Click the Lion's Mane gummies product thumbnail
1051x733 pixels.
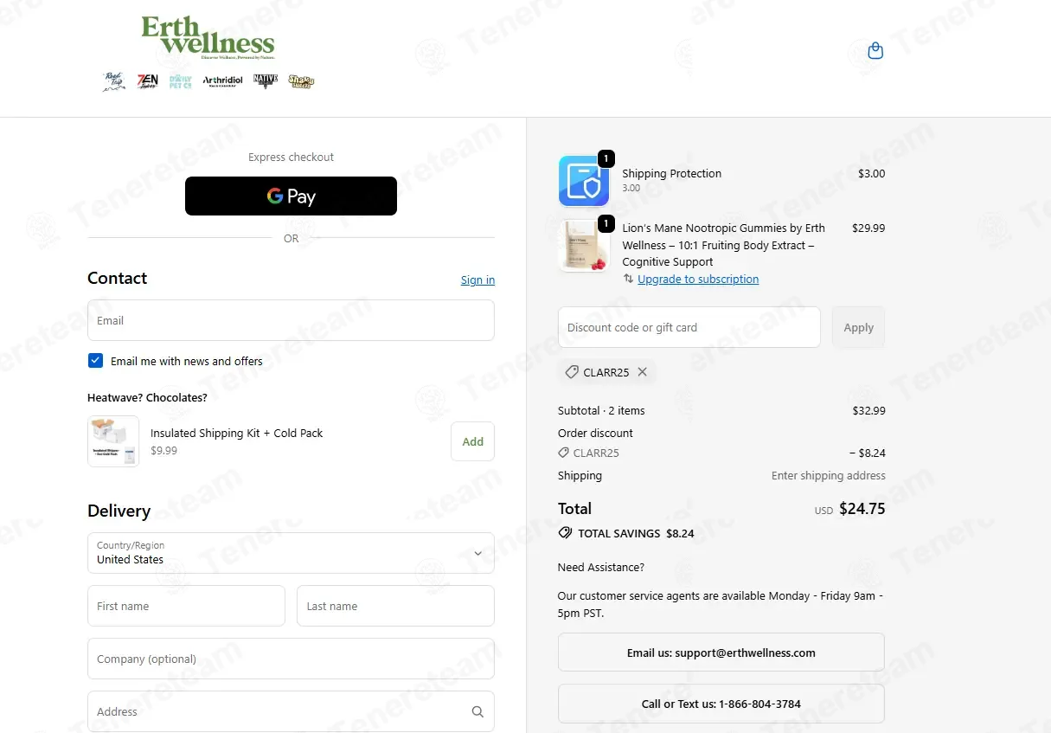[584, 246]
